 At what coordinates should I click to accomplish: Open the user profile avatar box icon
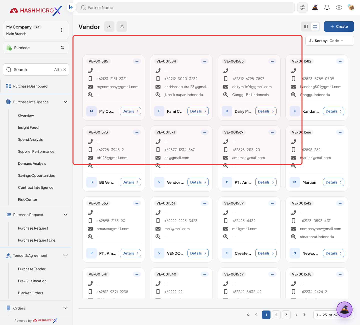[351, 7]
